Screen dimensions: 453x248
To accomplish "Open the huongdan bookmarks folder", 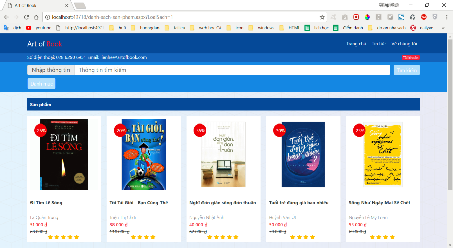I will (145, 28).
